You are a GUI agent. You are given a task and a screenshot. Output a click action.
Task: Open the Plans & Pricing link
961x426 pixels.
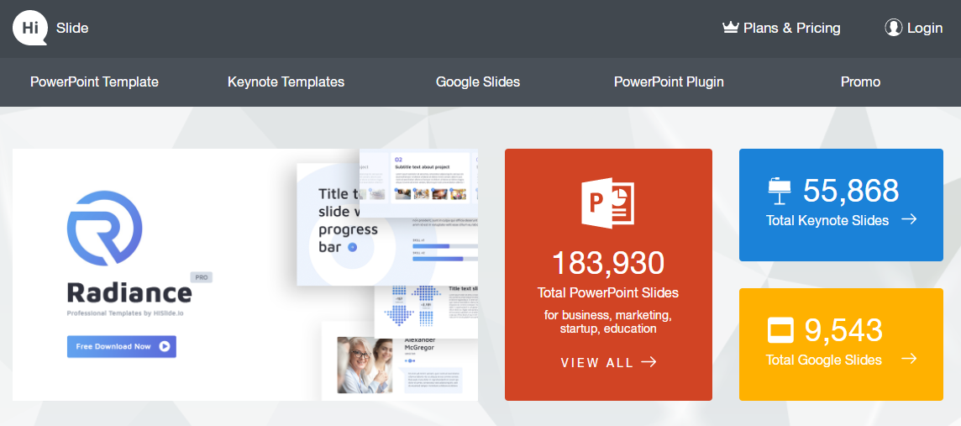click(782, 29)
